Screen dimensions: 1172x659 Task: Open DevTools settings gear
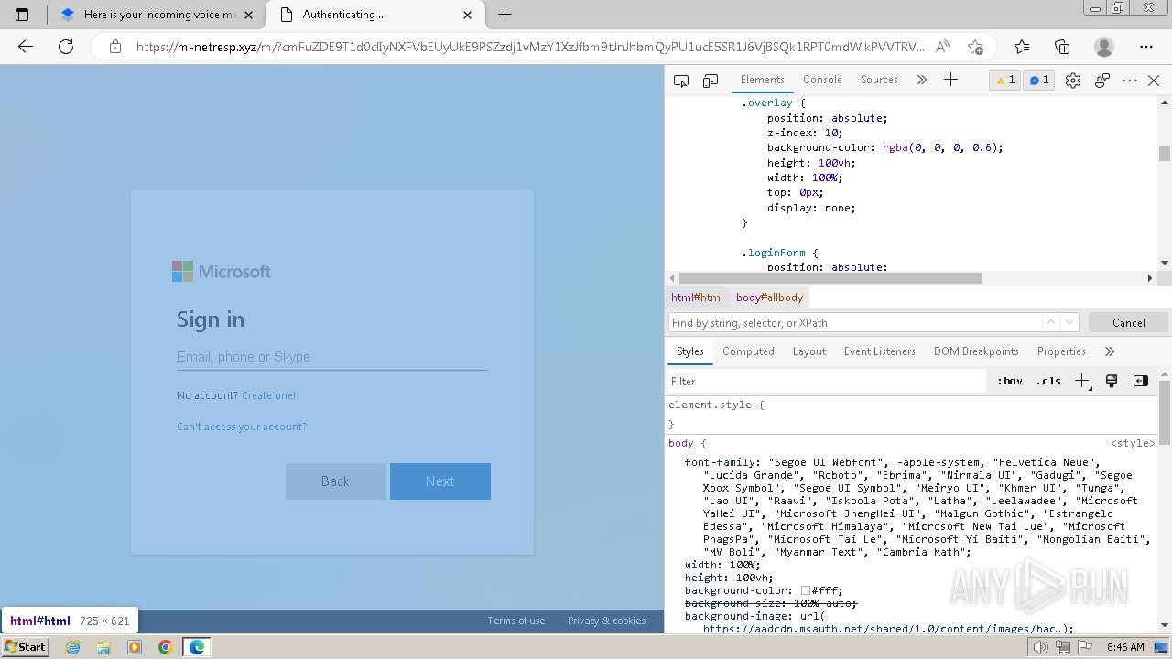(1073, 81)
